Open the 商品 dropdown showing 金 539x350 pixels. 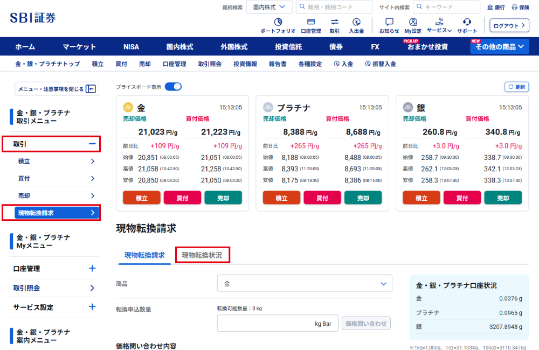click(305, 283)
